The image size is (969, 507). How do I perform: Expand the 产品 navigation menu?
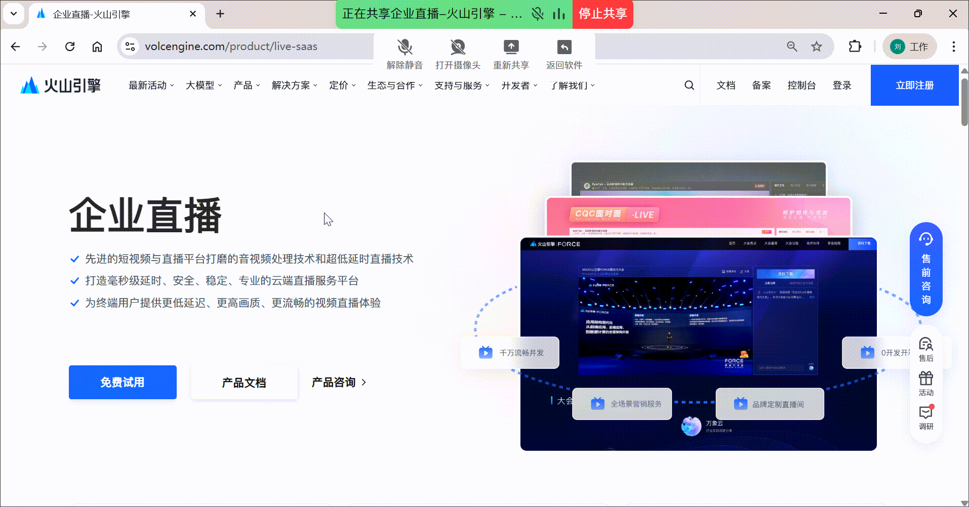247,86
